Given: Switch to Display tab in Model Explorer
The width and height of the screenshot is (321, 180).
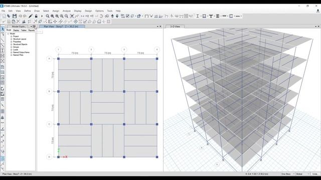Looking at the screenshot, I should [16, 30].
